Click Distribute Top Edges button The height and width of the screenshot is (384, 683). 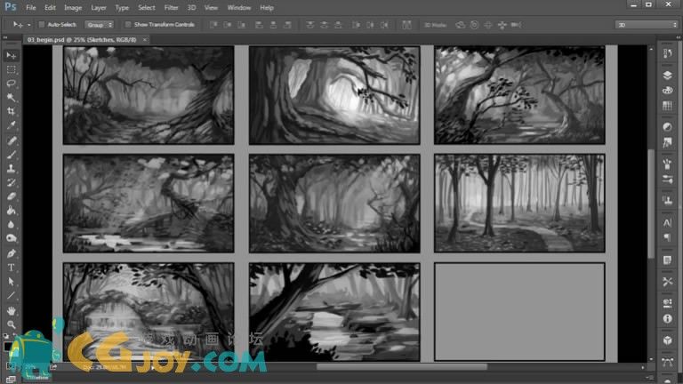pos(309,25)
